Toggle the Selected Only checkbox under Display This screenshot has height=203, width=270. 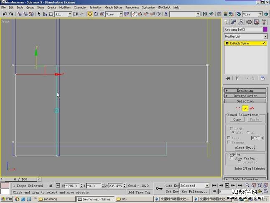point(239,162)
